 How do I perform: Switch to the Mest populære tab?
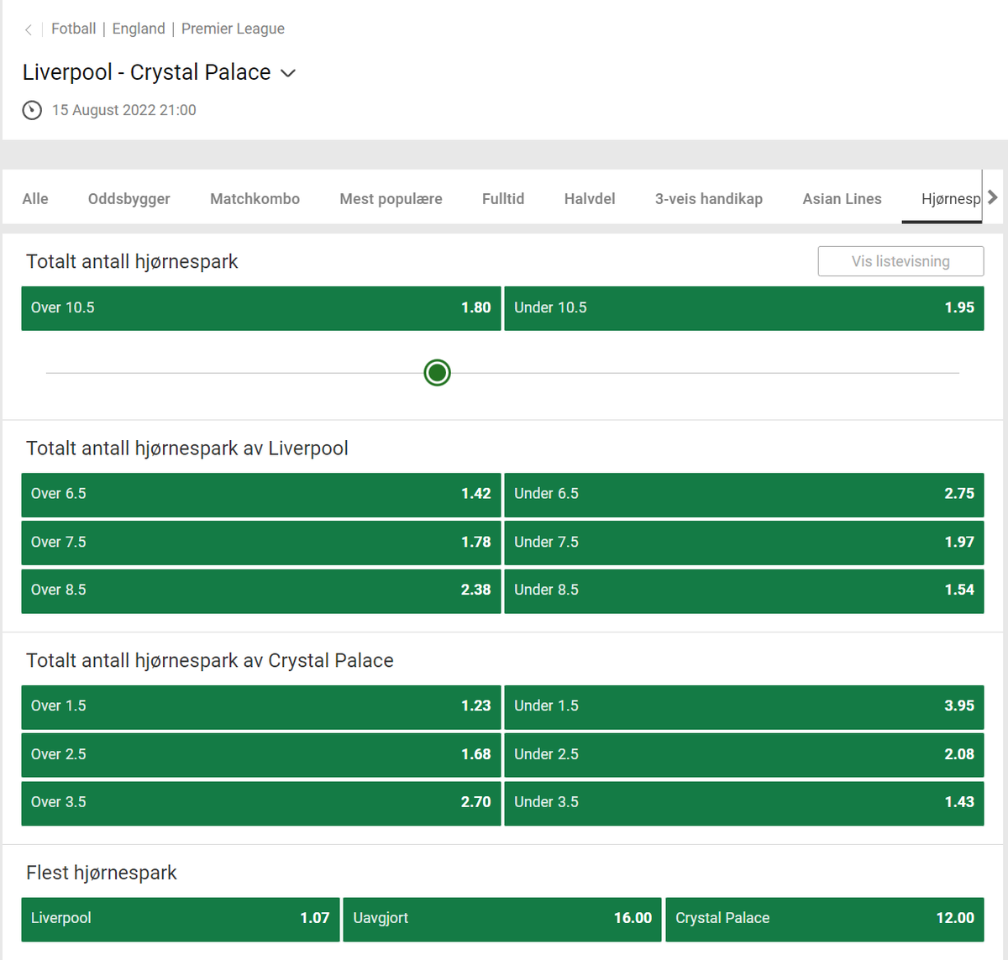click(x=391, y=199)
